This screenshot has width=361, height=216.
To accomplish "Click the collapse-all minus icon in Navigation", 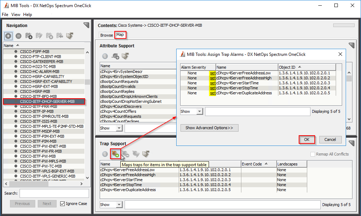I will tap(19, 36).
